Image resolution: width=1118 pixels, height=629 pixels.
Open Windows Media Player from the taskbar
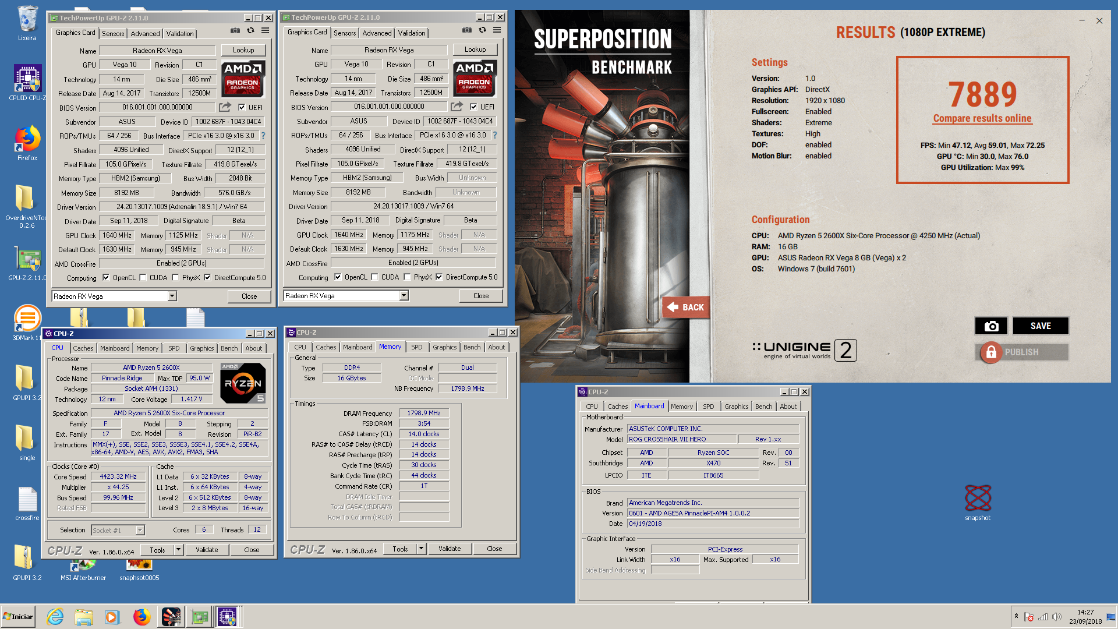(112, 617)
